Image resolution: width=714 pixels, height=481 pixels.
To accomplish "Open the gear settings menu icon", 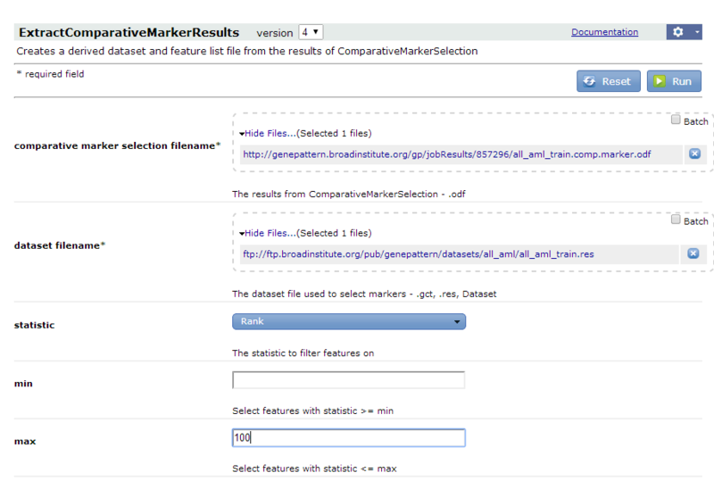I will (x=677, y=32).
